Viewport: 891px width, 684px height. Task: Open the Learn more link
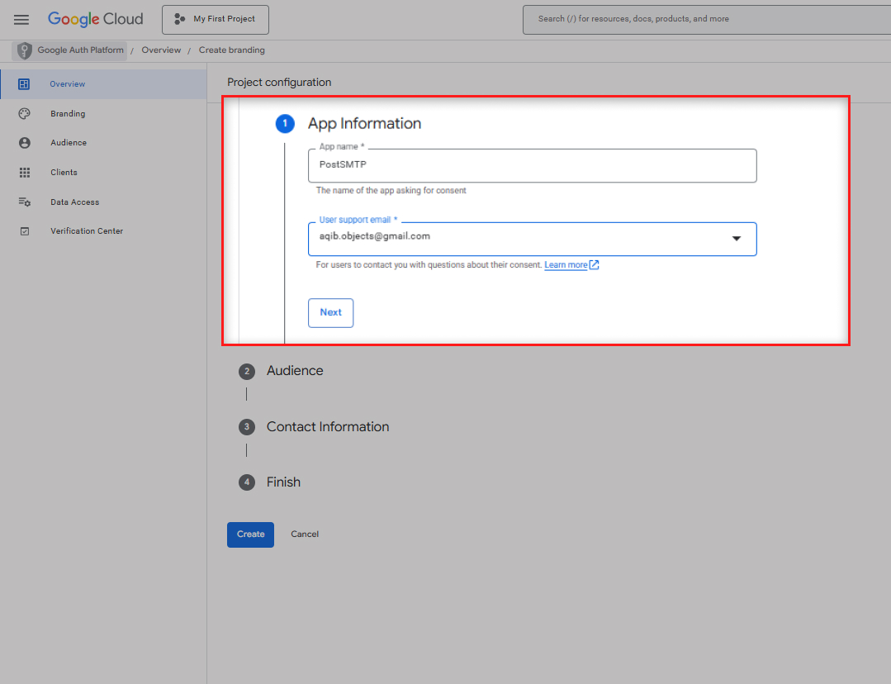coord(566,265)
